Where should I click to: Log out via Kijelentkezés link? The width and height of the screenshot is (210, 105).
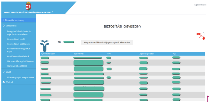(x=200, y=5)
